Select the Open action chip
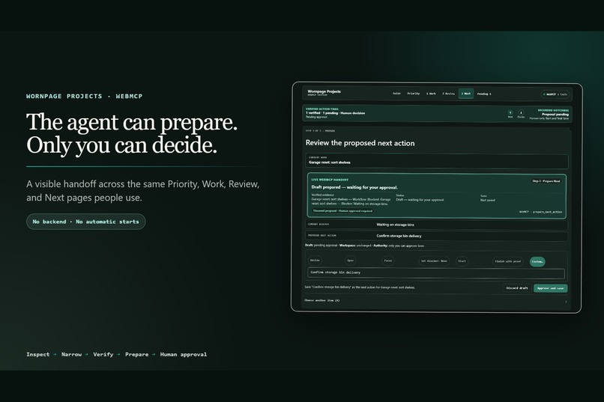Image resolution: width=604 pixels, height=402 pixels. [x=350, y=261]
